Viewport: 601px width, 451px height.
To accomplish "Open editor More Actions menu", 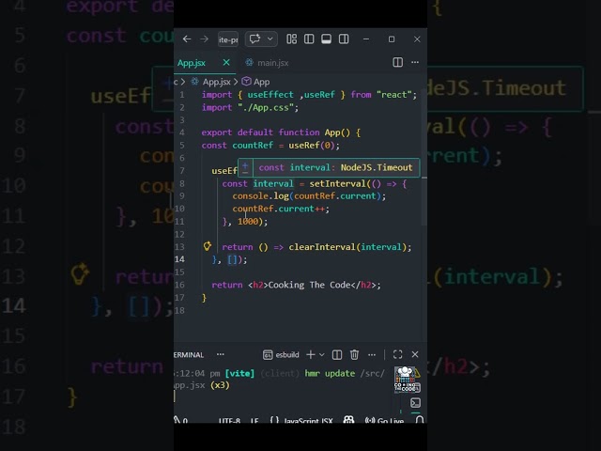I will click(415, 62).
